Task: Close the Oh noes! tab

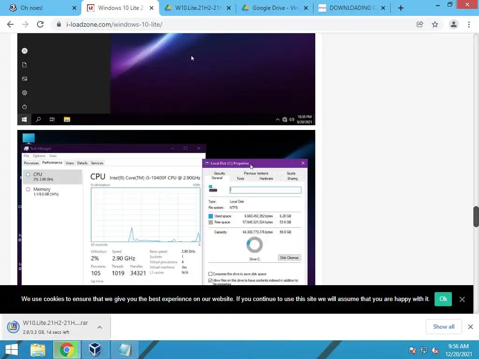Action: 74,8
